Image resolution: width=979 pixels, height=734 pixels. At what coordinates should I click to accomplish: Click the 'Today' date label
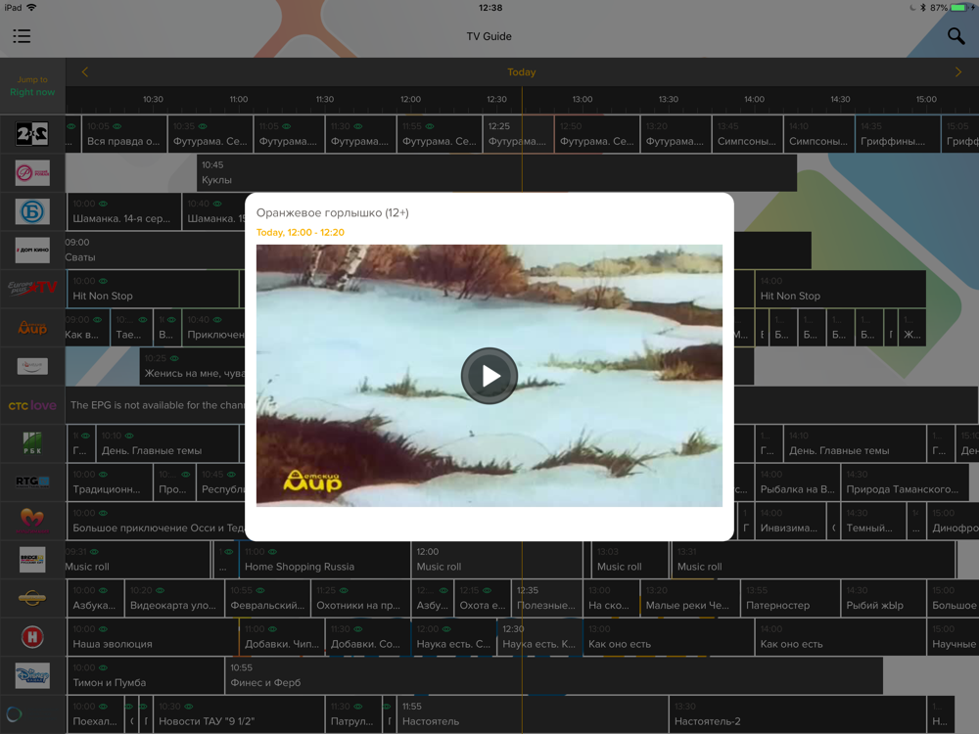coord(521,72)
